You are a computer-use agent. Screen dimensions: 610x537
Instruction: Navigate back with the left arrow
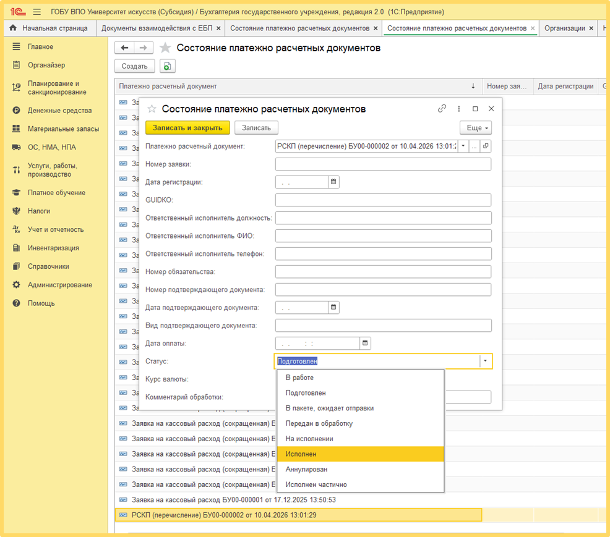[124, 48]
